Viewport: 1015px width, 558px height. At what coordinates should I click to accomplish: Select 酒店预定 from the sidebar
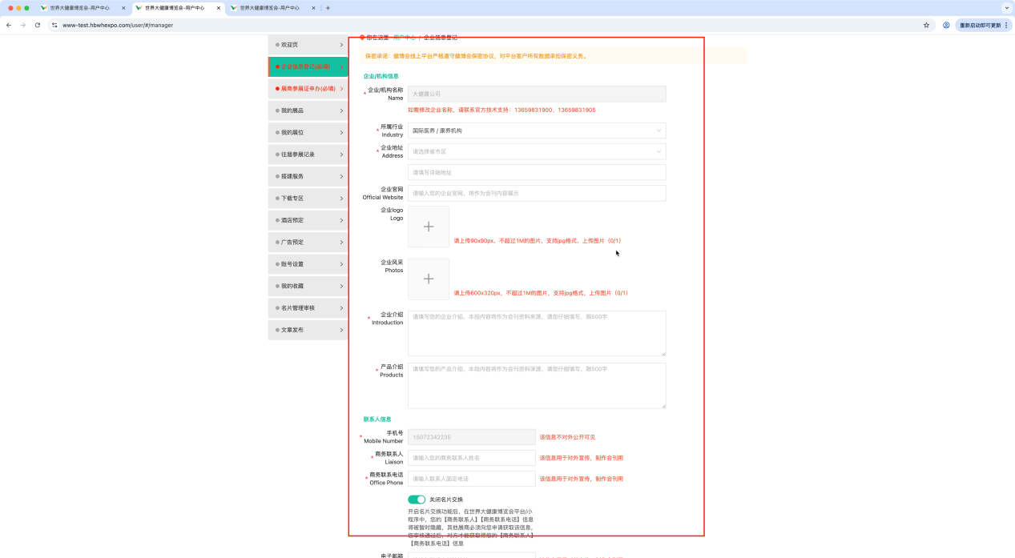[x=308, y=220]
